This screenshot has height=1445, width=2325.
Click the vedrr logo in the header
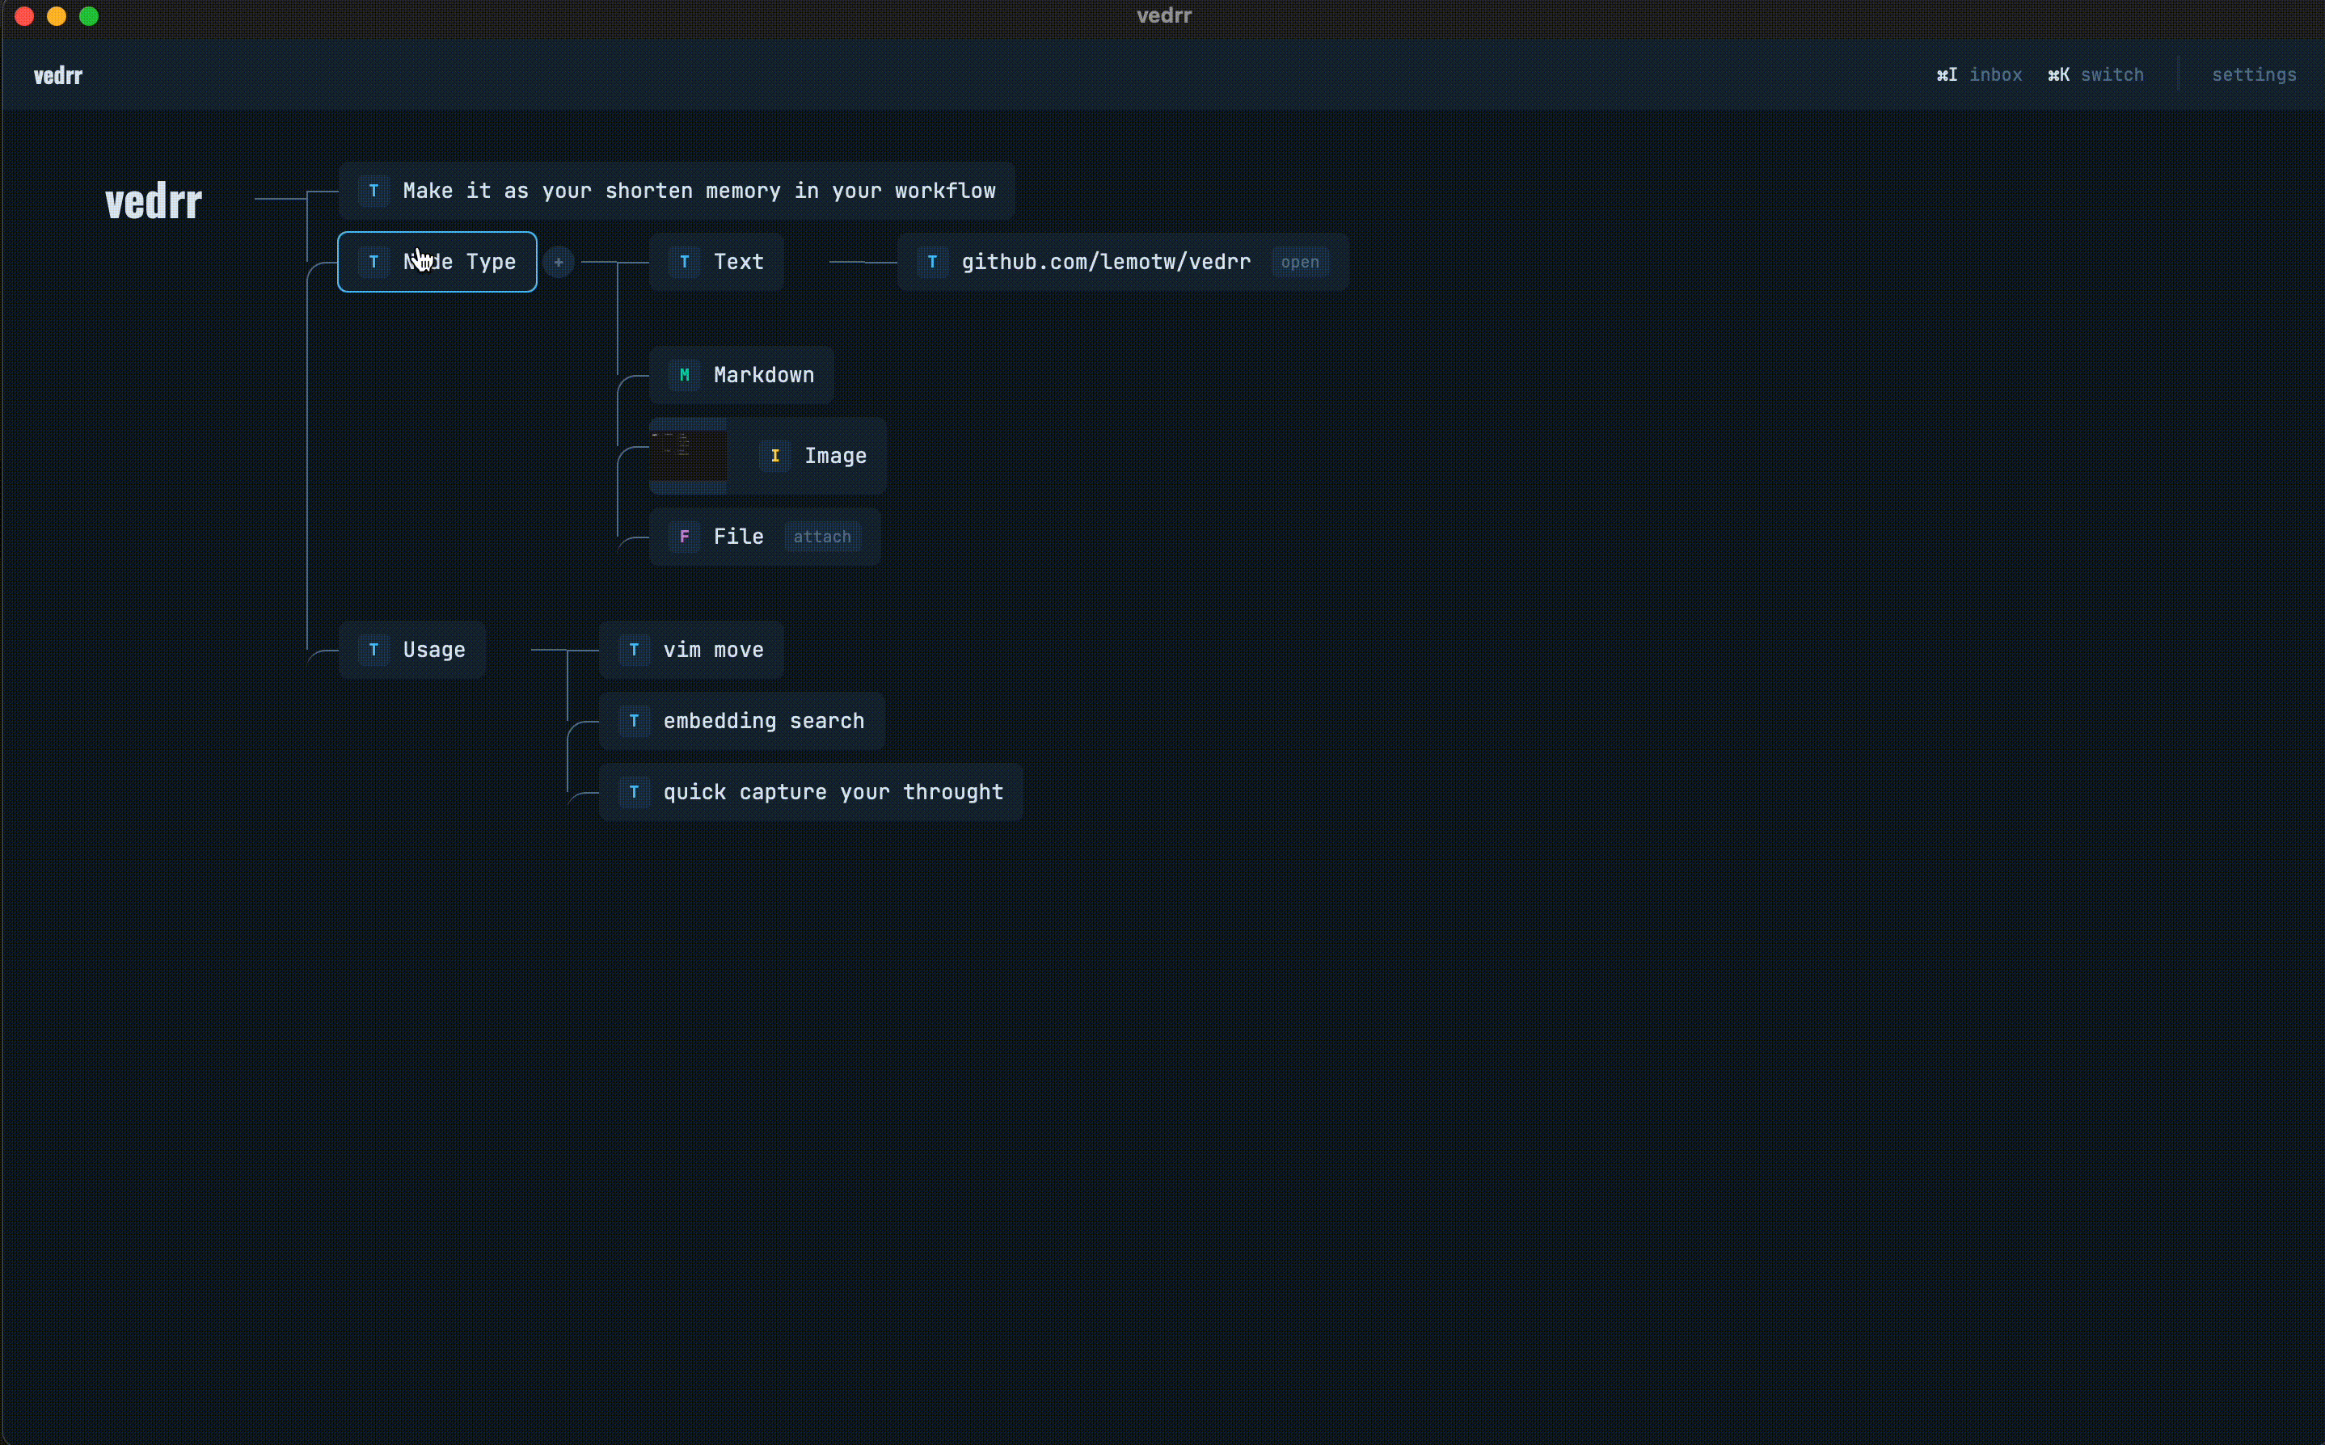point(58,75)
